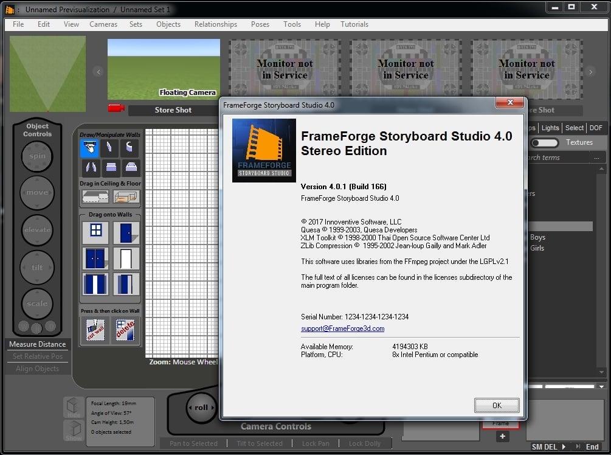Click the scale object control dial
The image size is (611, 455).
tap(37, 304)
